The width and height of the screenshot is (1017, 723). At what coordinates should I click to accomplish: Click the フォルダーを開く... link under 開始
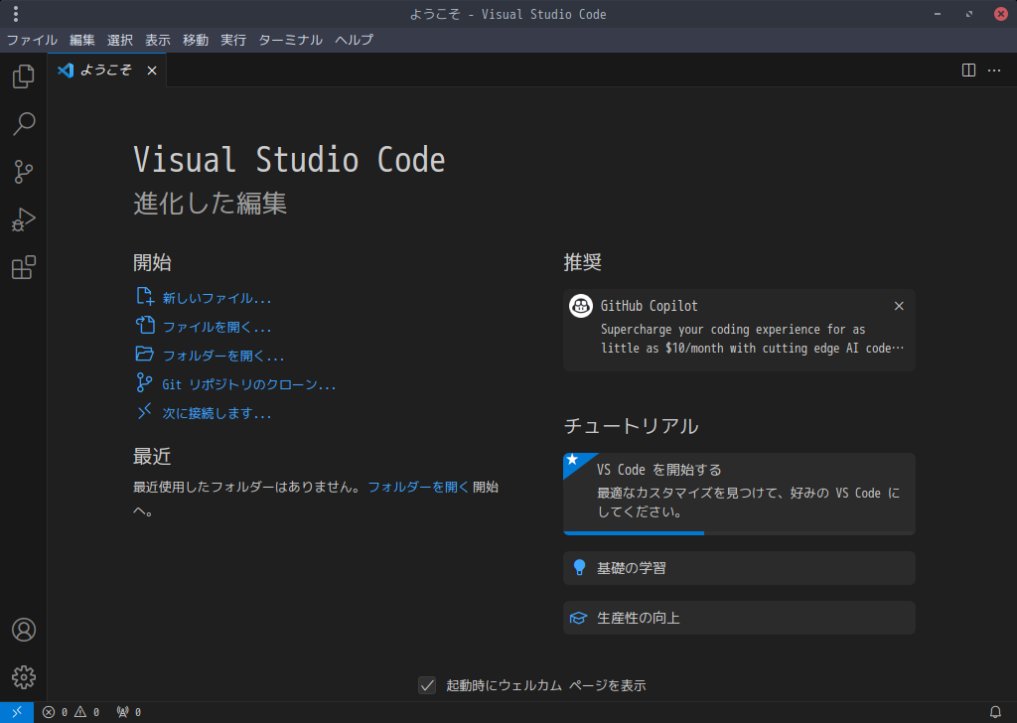pyautogui.click(x=223, y=356)
